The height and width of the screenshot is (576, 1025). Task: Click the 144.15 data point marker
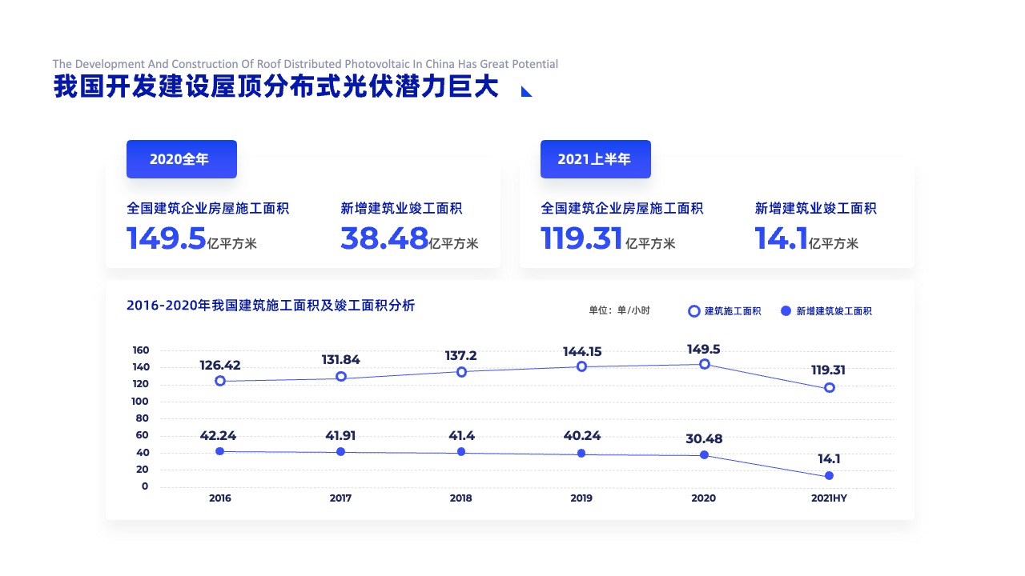click(582, 366)
